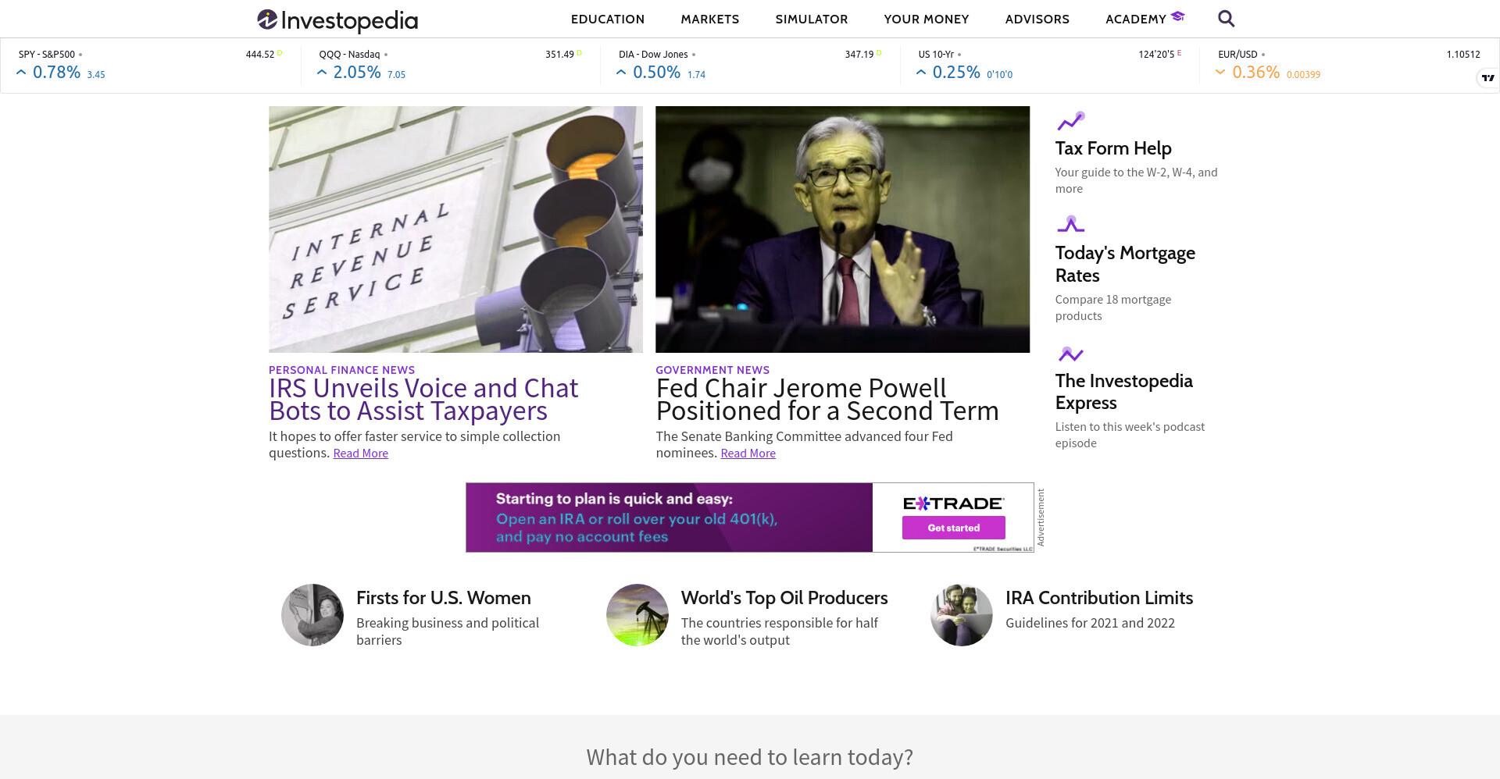Click the Investopedia logo
The height and width of the screenshot is (779, 1500).
(x=337, y=20)
